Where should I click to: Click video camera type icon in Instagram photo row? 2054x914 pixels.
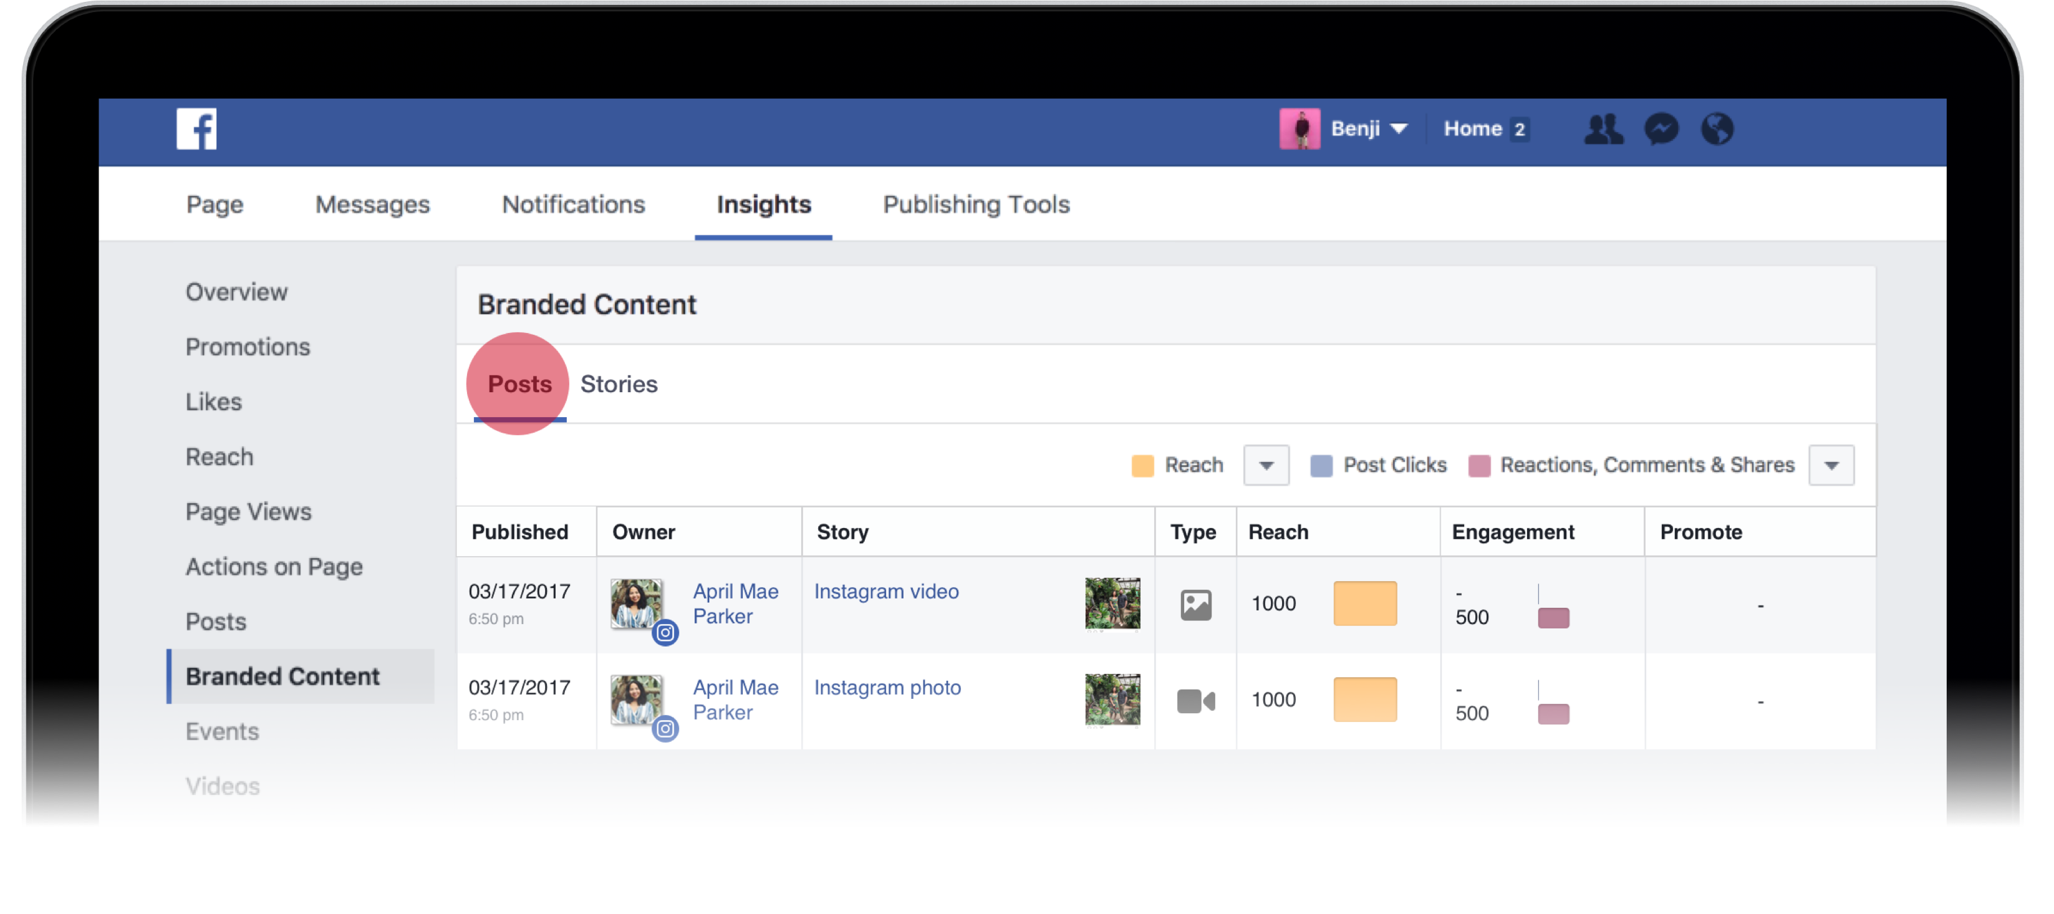click(1195, 701)
